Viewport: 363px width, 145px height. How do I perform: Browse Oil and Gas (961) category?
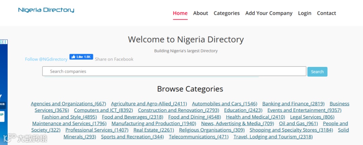[x=298, y=123]
